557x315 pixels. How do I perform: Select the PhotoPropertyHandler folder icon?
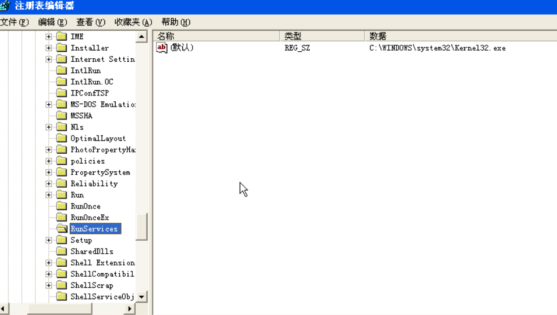tap(62, 150)
